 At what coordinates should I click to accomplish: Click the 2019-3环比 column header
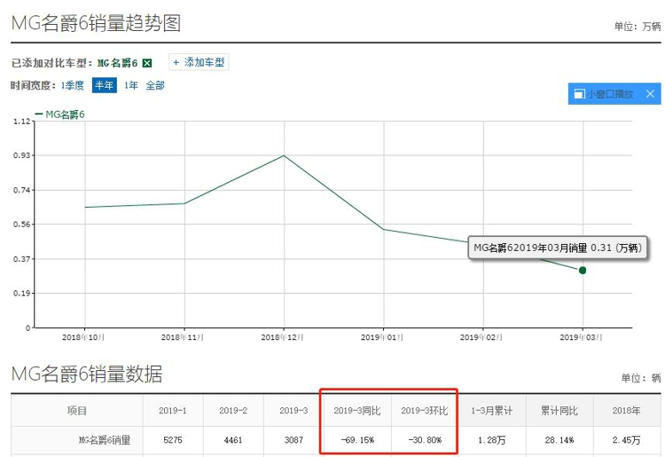pos(424,411)
